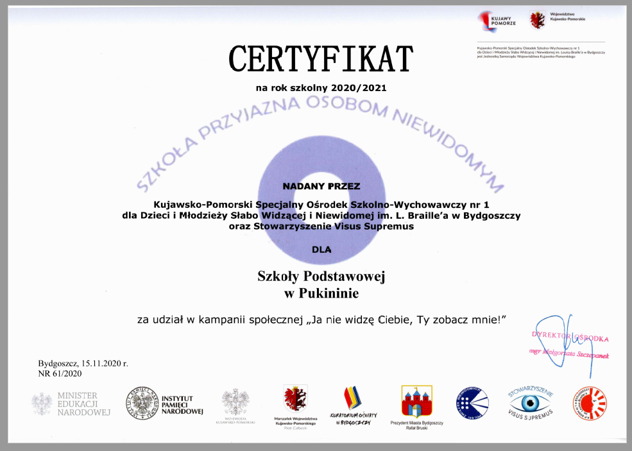The height and width of the screenshot is (451, 632).
Task: Select the Minister Edukacji Narodowej eagle logo
Action: coord(42,404)
